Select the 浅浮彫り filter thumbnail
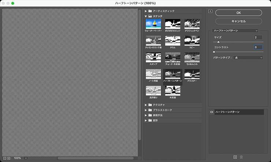 153,91
